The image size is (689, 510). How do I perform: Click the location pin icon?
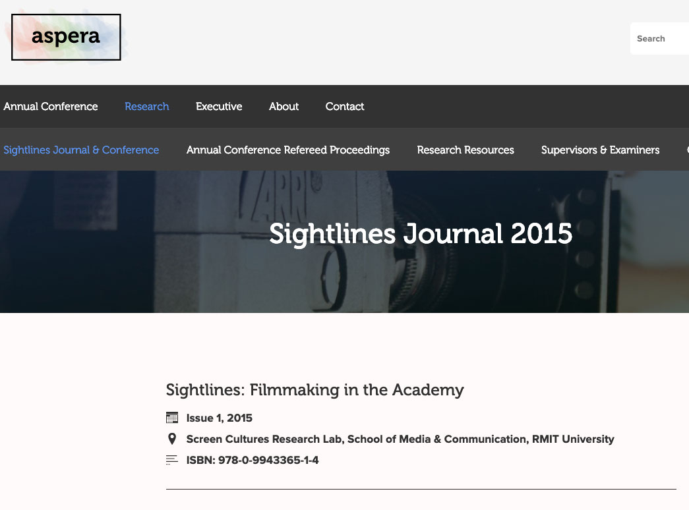tap(172, 439)
